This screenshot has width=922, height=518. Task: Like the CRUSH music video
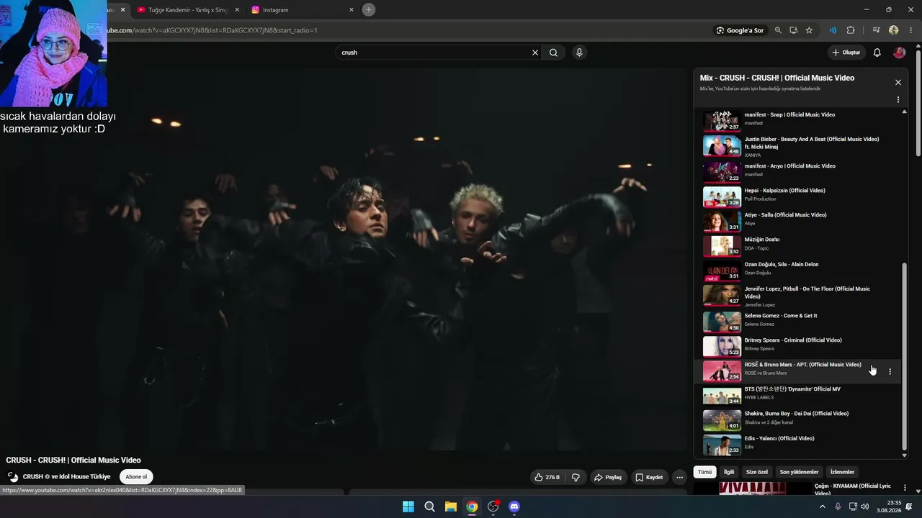click(547, 477)
